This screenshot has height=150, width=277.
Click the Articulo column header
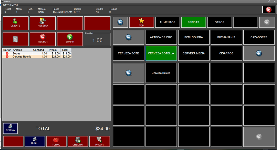(22, 50)
